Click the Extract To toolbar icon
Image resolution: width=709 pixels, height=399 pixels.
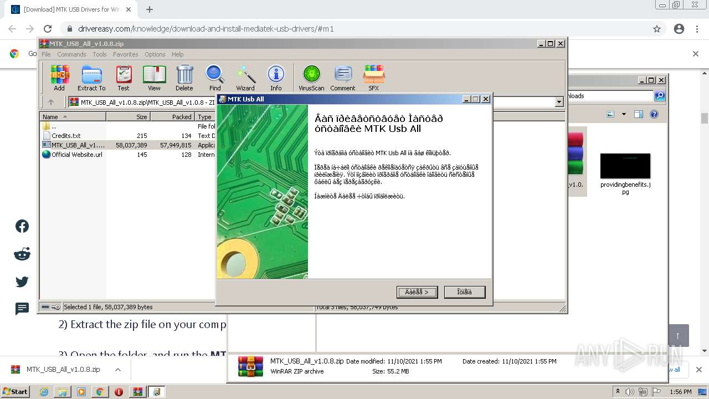click(x=91, y=78)
